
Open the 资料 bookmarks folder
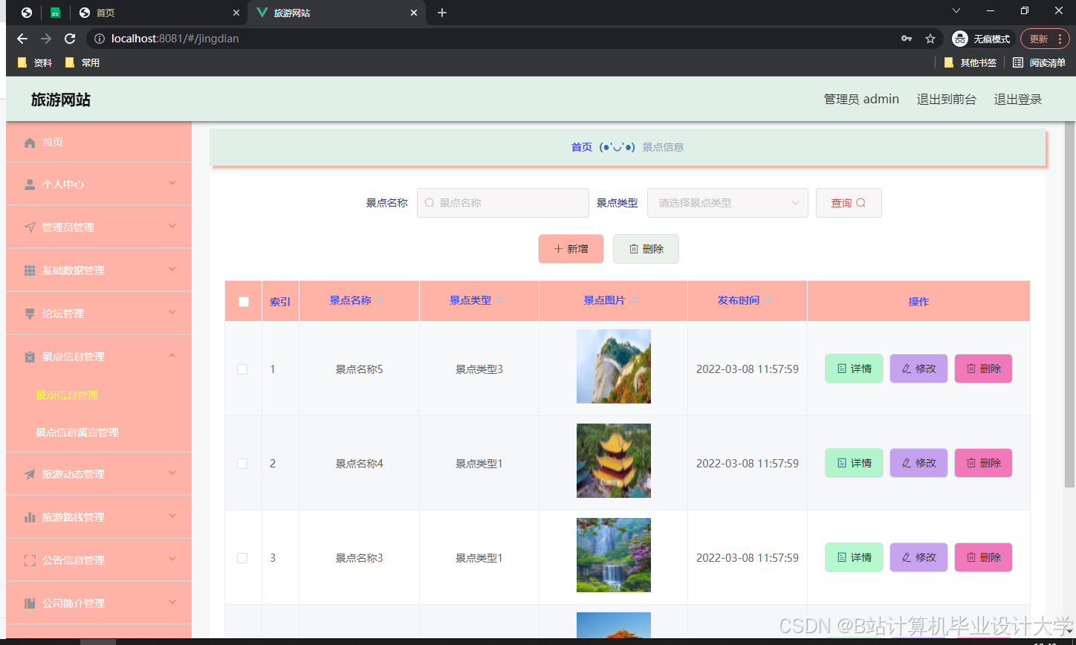click(x=35, y=63)
